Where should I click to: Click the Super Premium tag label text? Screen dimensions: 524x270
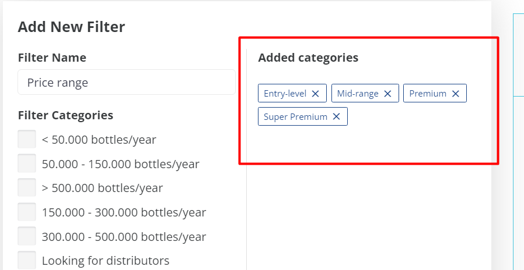click(295, 117)
